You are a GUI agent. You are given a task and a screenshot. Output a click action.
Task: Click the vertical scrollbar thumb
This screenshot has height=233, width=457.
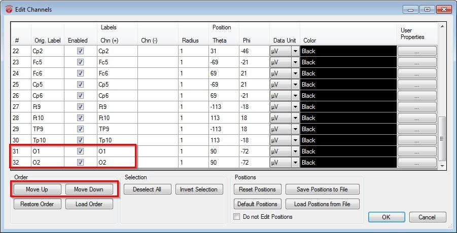click(x=442, y=139)
